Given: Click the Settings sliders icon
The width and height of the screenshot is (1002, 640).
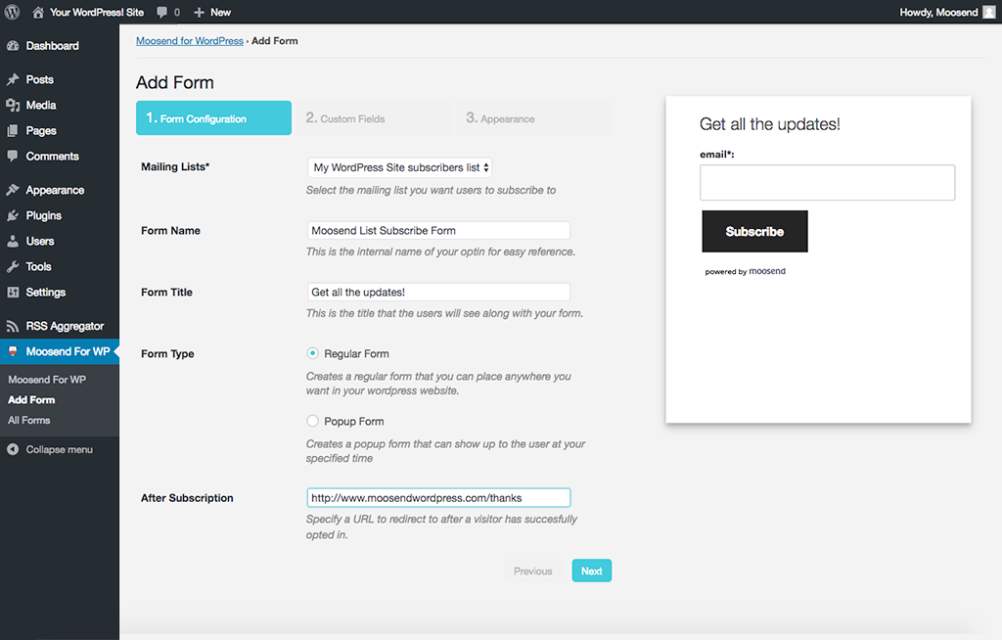Looking at the screenshot, I should 12,293.
